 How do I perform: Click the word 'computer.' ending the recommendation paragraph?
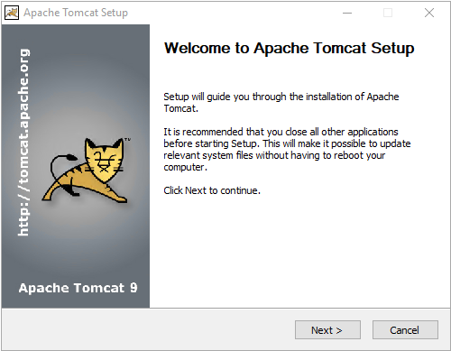point(185,167)
